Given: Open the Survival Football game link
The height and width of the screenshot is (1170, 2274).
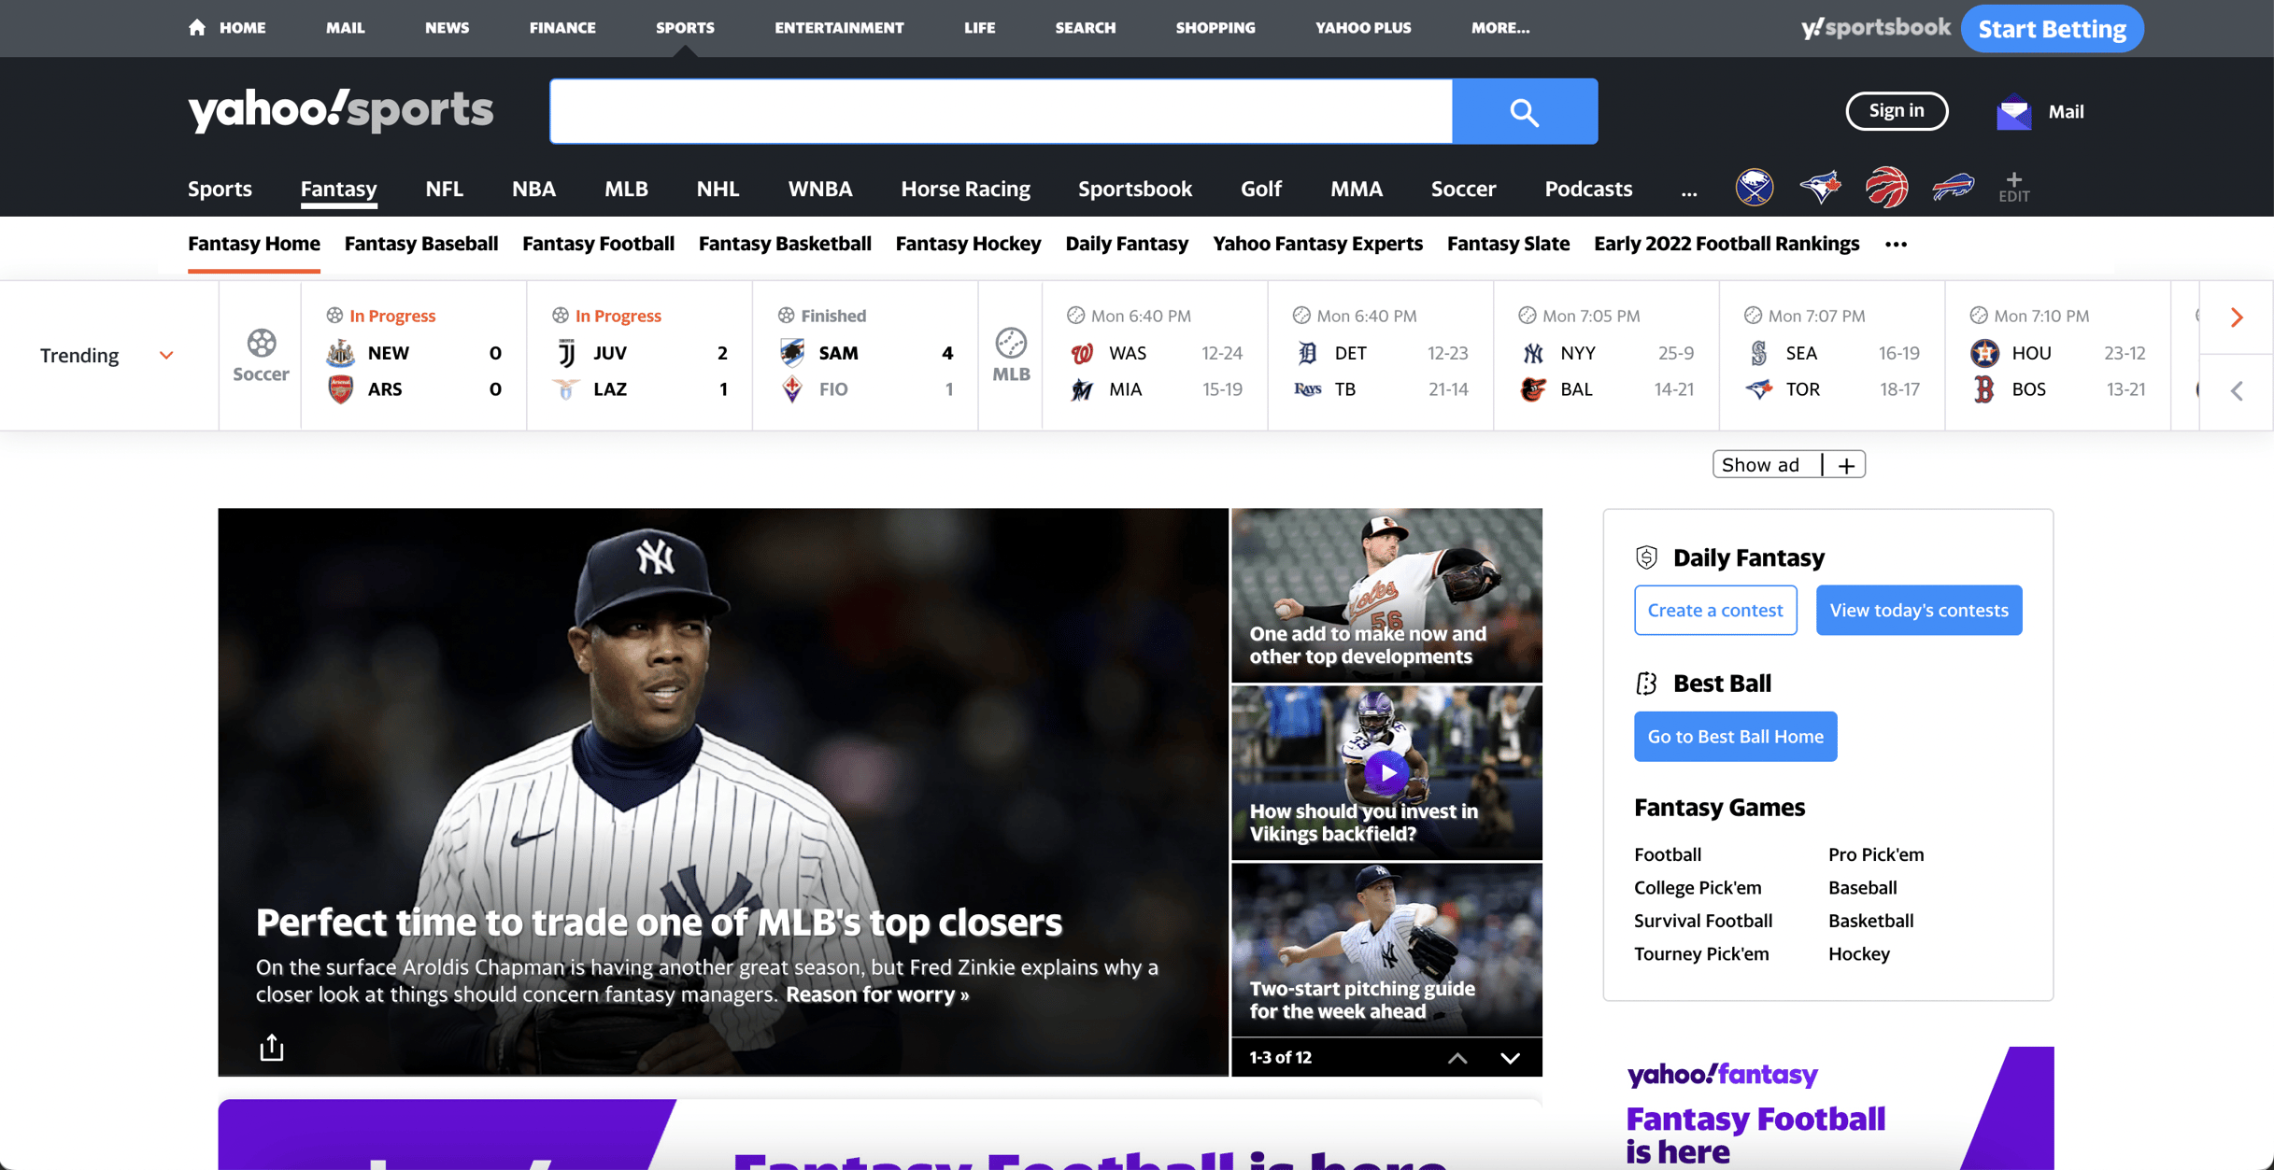Looking at the screenshot, I should 1702,921.
